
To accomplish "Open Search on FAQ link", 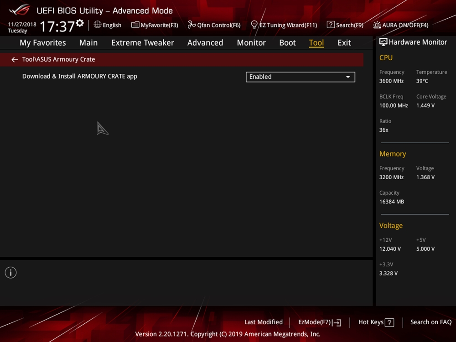I will coord(431,322).
